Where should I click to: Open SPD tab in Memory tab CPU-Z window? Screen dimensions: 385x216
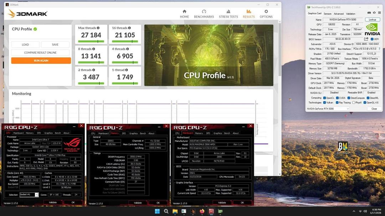[124, 133]
